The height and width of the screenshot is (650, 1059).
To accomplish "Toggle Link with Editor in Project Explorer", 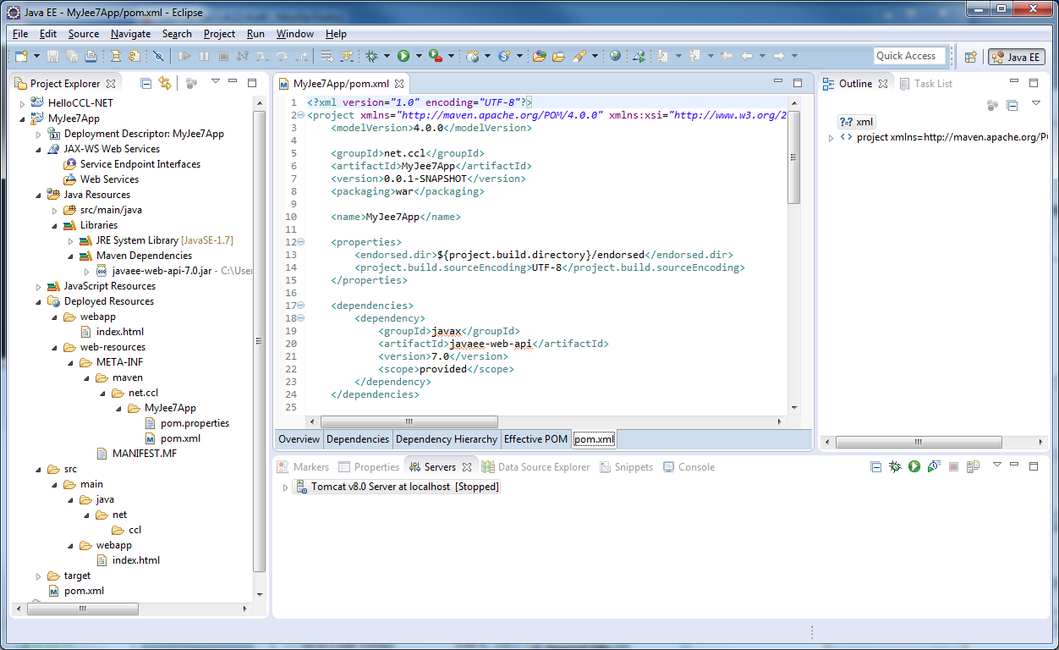I will point(165,83).
